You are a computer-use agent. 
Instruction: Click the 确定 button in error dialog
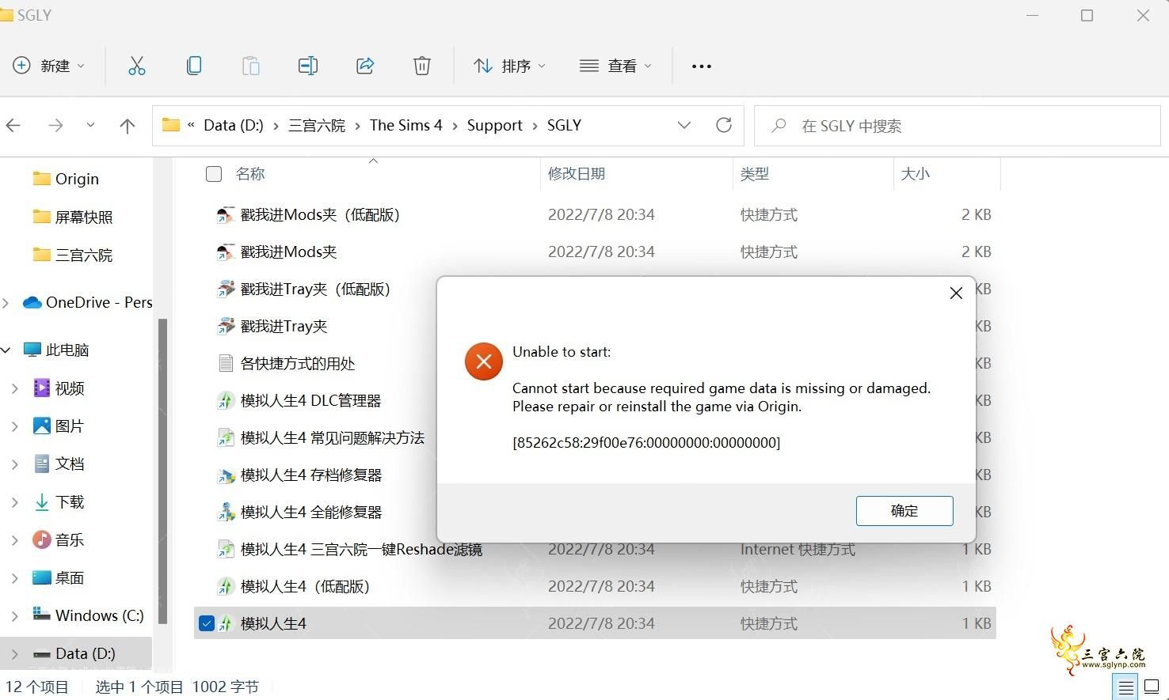click(x=904, y=511)
